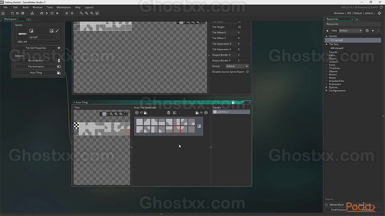This screenshot has width=385, height=216.
Task: Add a new workspace tab
Action: tap(29, 19)
